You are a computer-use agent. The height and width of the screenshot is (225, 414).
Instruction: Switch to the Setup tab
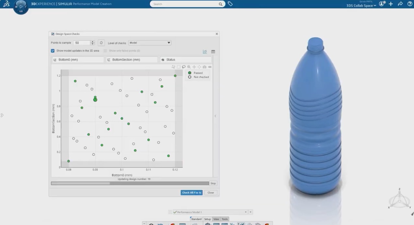(207, 219)
